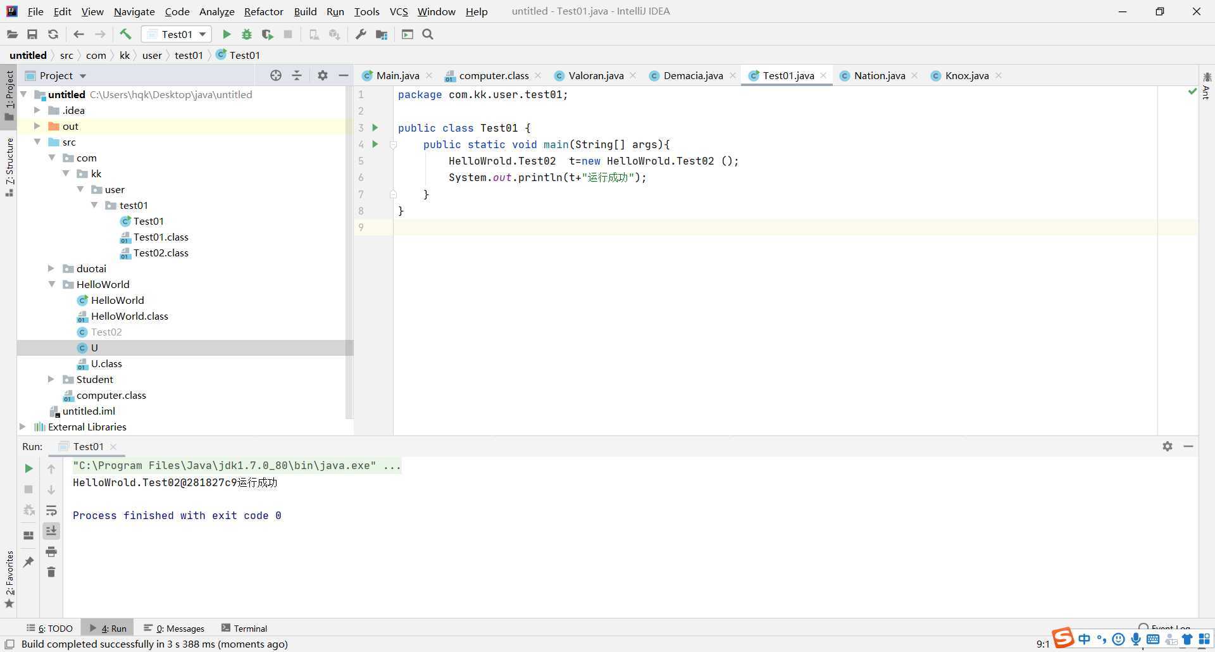Close the Test01 run tab
1215x652 pixels.
click(113, 446)
